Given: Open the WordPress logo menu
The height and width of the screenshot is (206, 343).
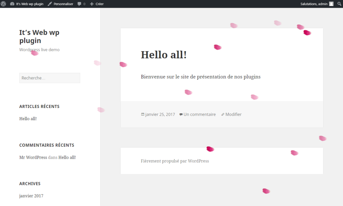Looking at the screenshot, I should coord(3,4).
